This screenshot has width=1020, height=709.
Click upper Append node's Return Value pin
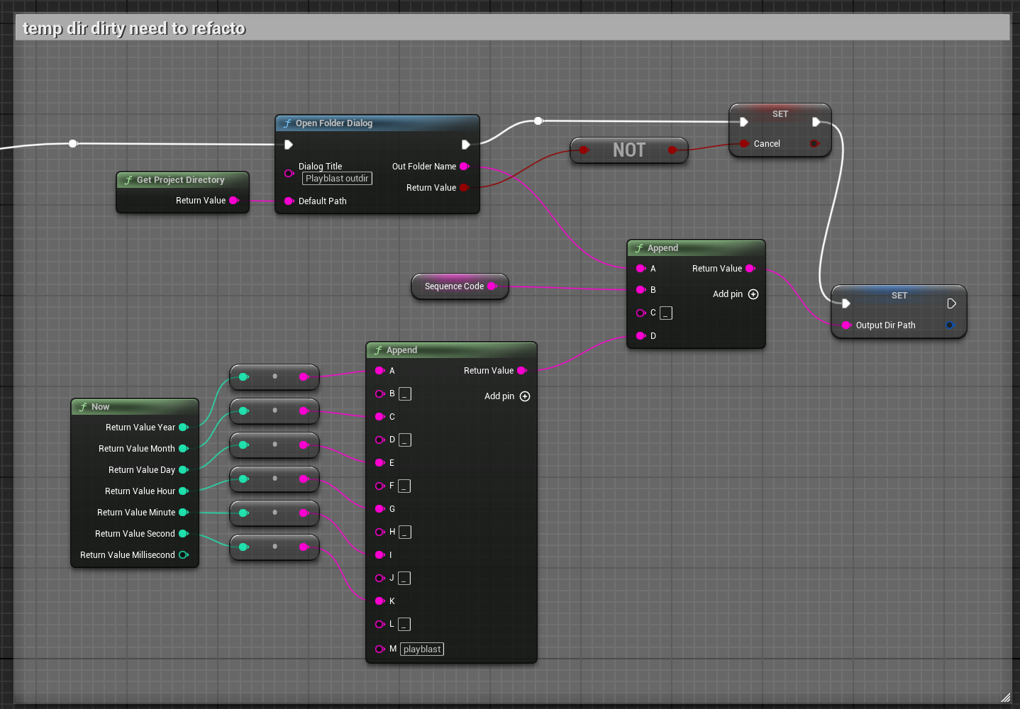[750, 269]
